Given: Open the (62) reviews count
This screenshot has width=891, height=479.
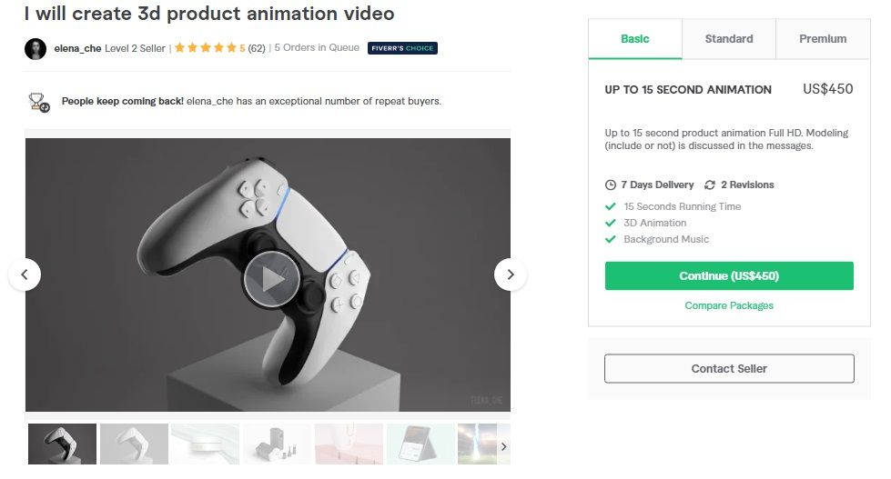Looking at the screenshot, I should point(257,48).
